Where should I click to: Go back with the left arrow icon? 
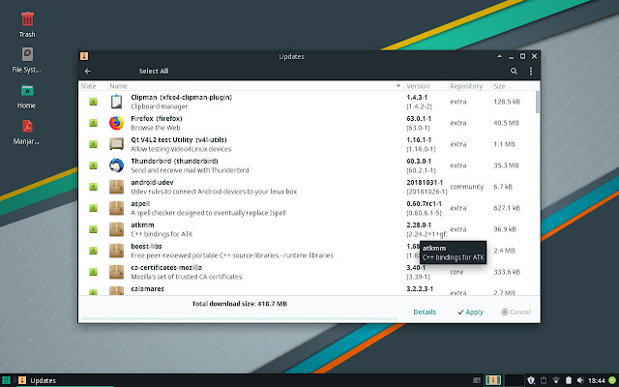(x=88, y=71)
